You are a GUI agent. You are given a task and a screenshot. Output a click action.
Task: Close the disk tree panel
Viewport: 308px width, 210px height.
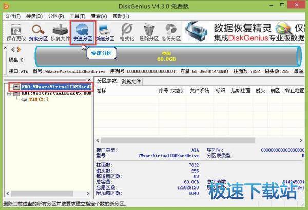coord(89,80)
